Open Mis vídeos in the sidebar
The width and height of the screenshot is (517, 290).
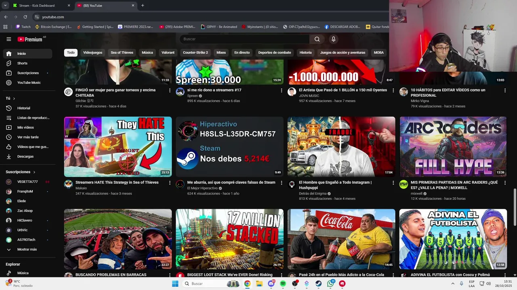(27, 127)
